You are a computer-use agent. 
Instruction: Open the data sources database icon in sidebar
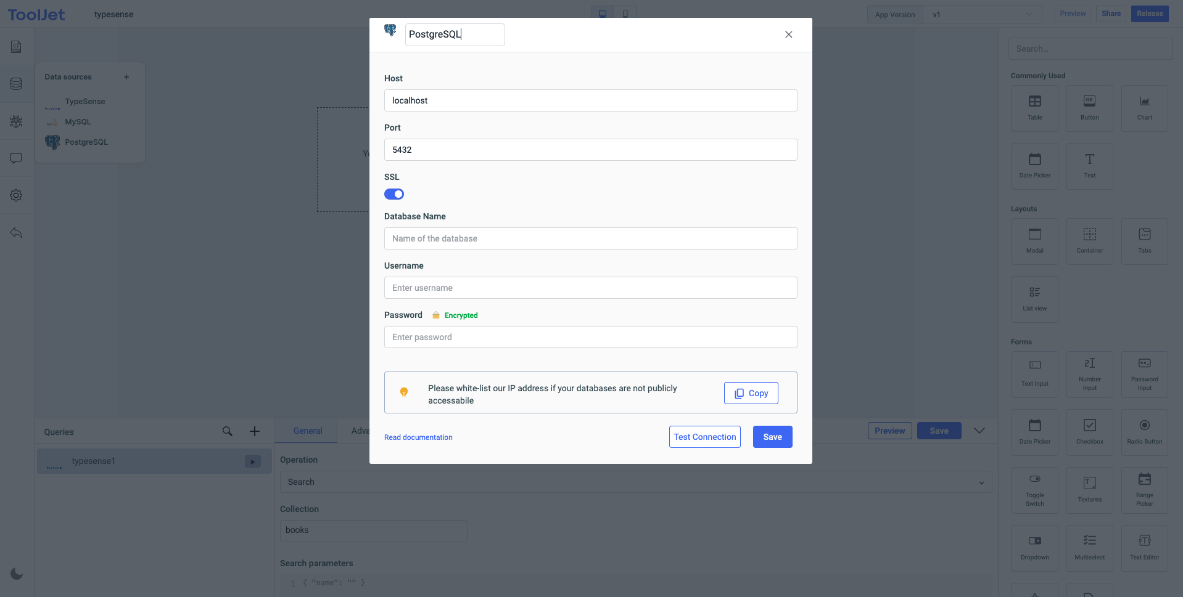[x=17, y=84]
